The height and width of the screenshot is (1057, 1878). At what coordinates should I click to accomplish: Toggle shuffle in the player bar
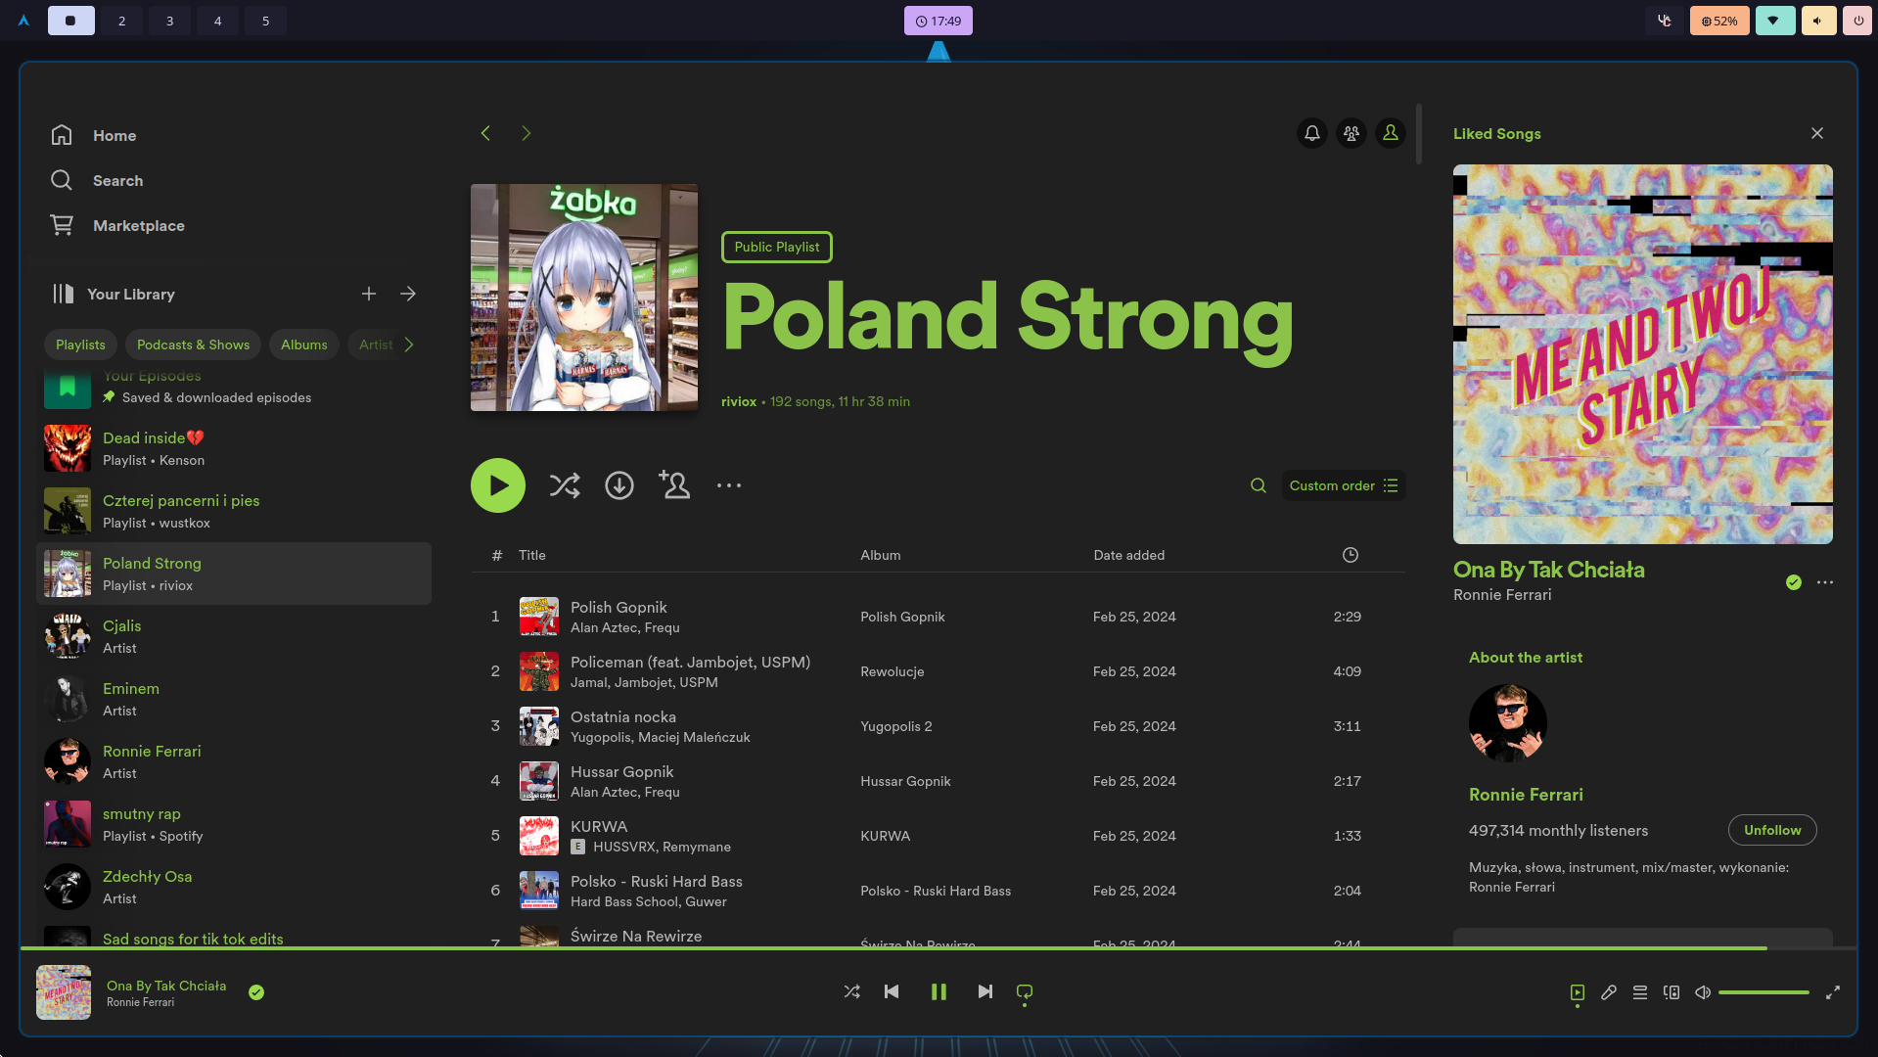click(852, 991)
